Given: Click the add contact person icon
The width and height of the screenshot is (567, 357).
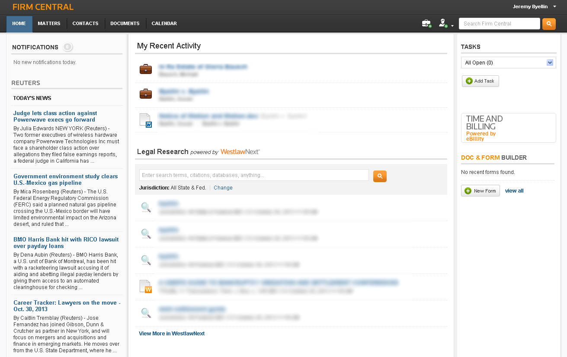Looking at the screenshot, I should coord(443,24).
